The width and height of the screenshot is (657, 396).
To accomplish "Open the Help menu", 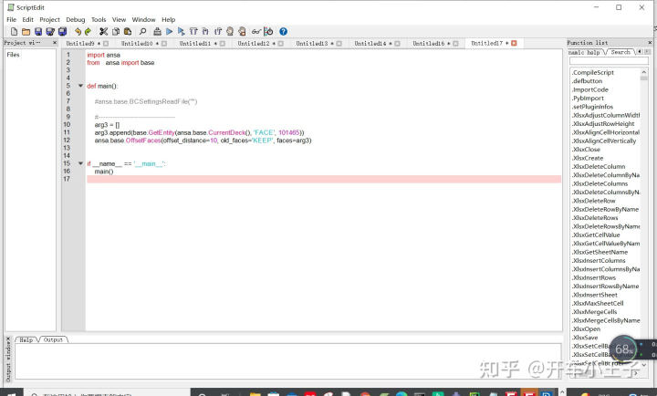I will point(169,20).
